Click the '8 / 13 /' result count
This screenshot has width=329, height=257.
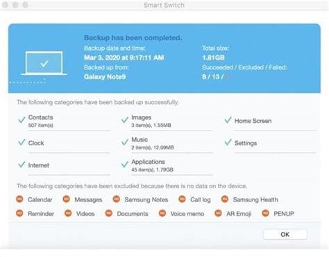213,77
